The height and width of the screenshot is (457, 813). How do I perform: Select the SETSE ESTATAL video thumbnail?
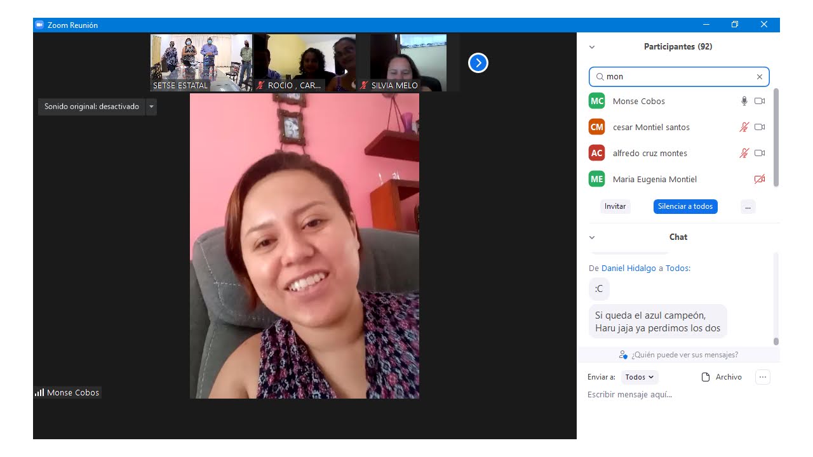tap(201, 63)
